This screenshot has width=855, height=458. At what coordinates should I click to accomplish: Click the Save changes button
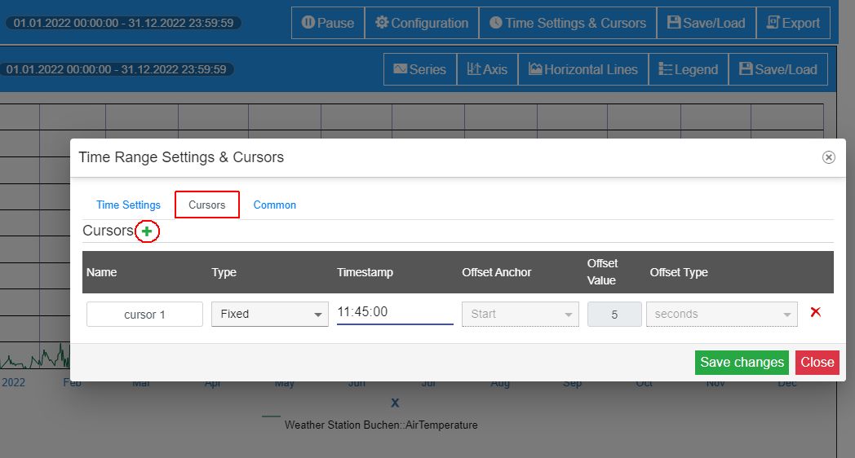[742, 363]
